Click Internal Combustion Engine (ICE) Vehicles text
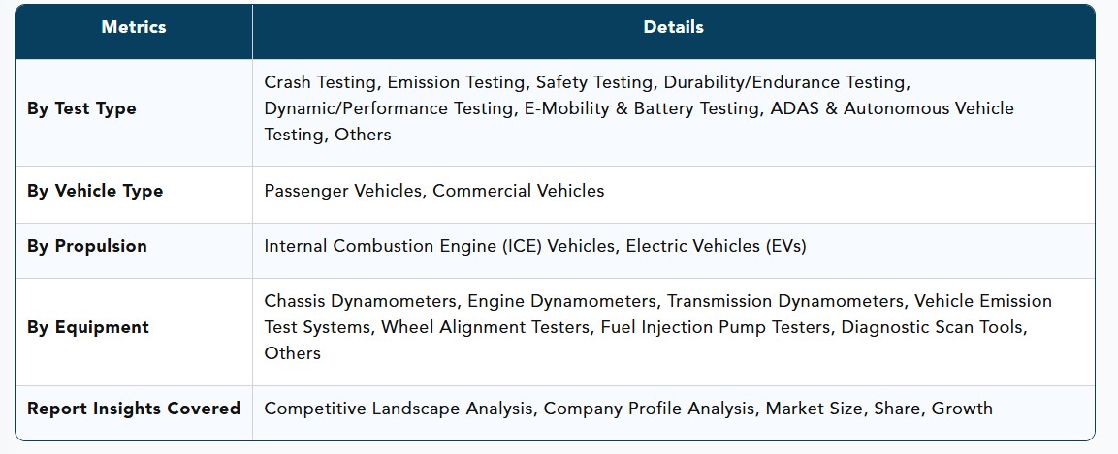This screenshot has width=1118, height=454. [x=439, y=246]
